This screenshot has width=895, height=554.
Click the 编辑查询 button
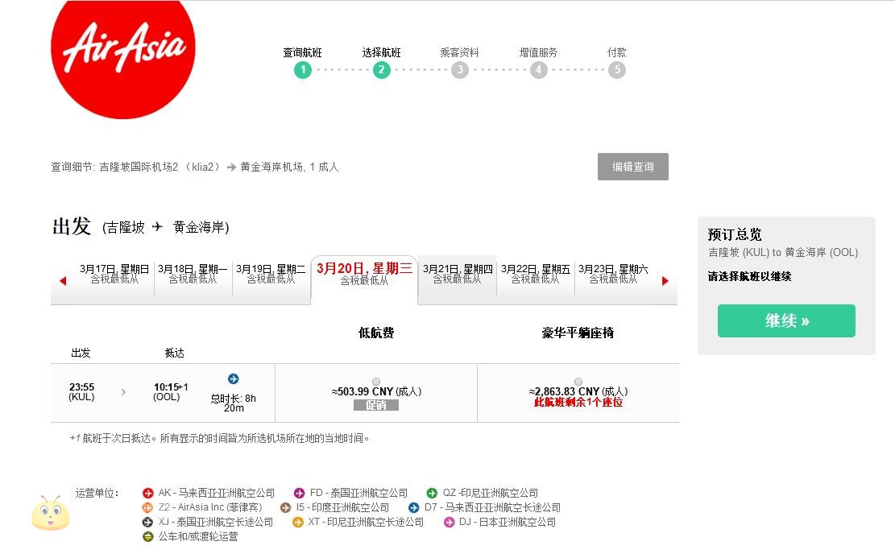click(632, 167)
